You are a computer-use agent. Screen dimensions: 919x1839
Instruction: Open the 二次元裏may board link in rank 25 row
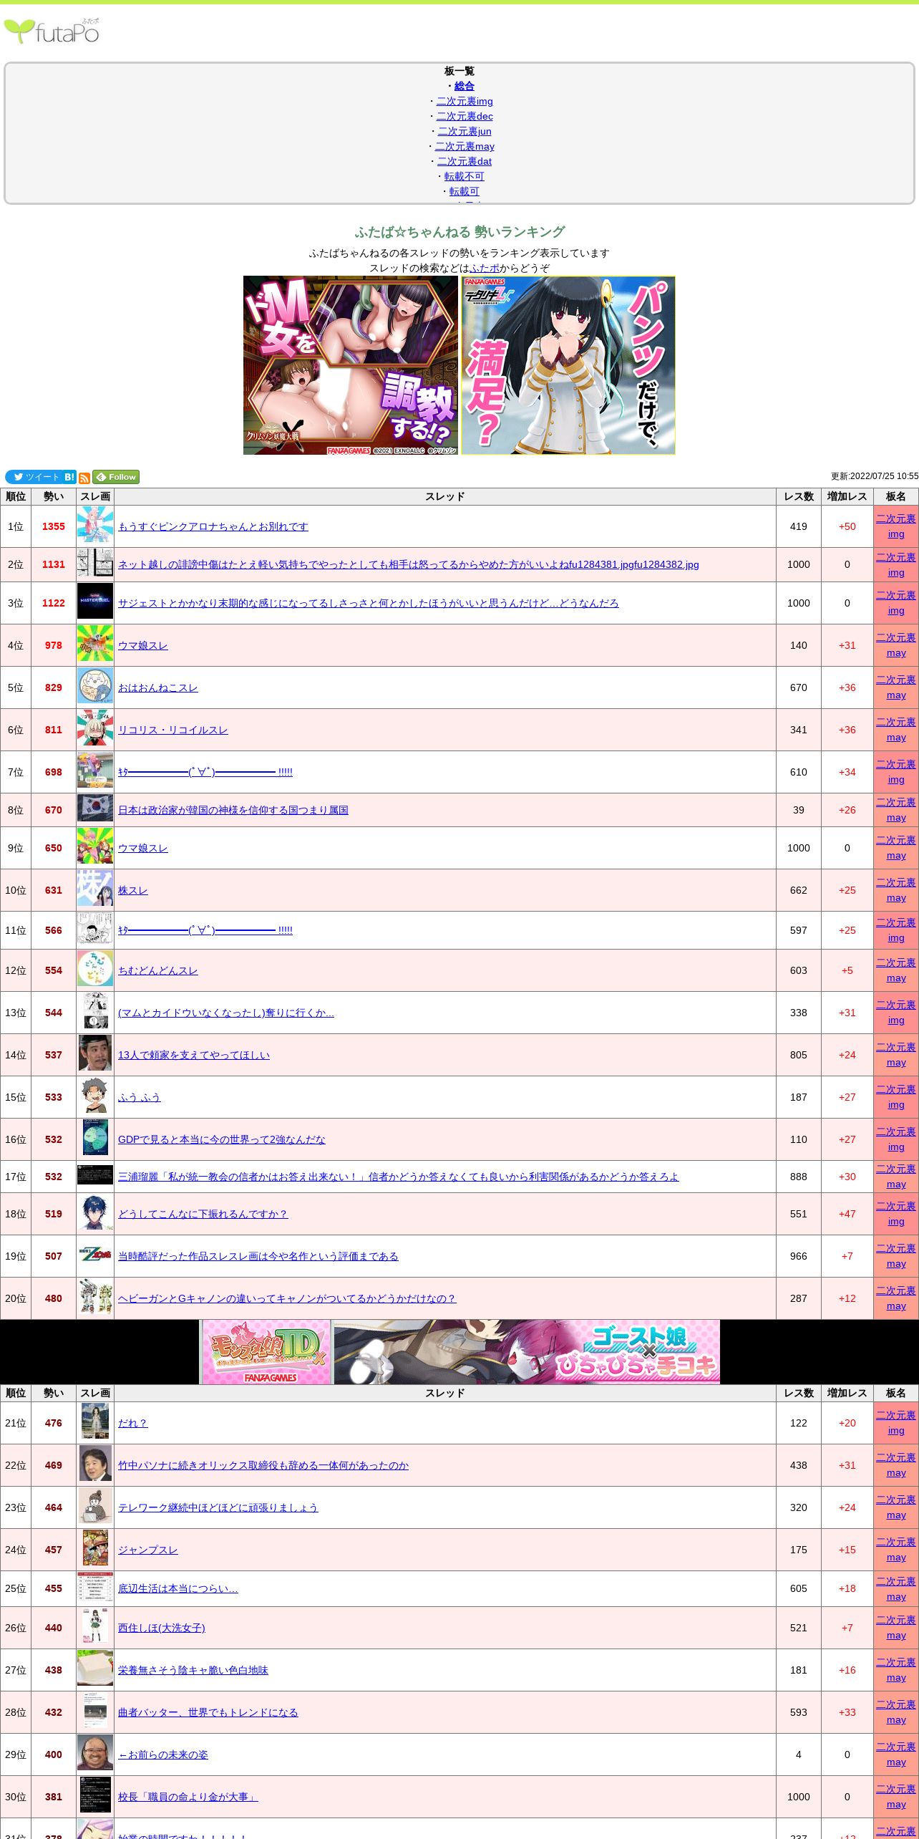[896, 1589]
